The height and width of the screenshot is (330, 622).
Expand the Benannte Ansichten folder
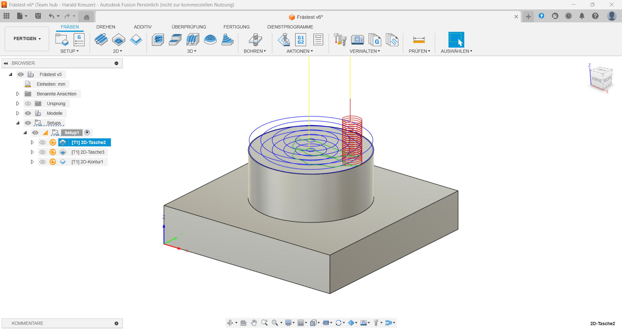[x=18, y=94]
